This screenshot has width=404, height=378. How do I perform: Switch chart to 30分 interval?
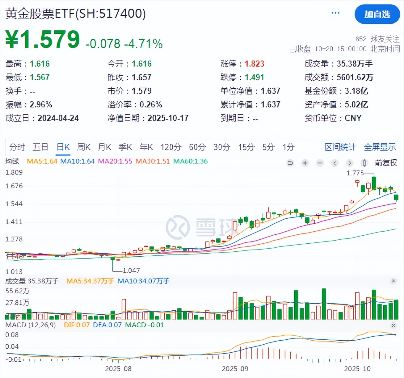point(222,147)
